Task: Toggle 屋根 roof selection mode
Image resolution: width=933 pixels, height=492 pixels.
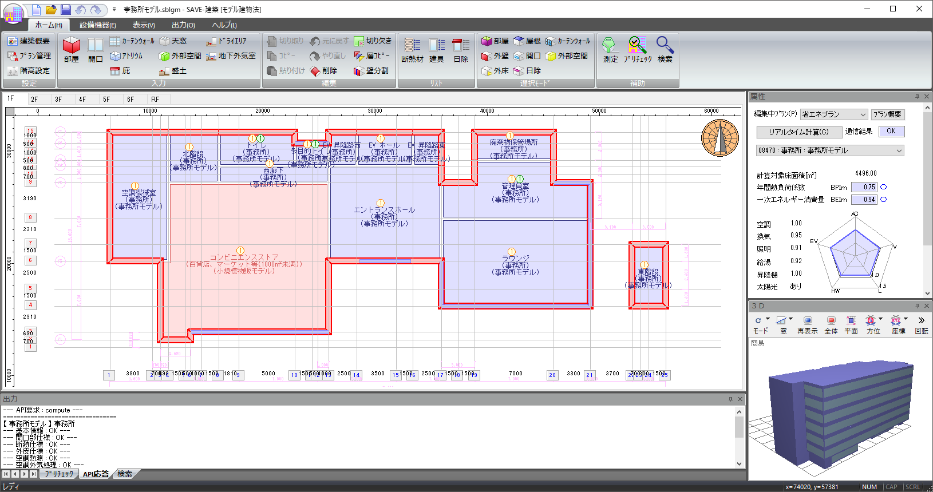Action: pyautogui.click(x=527, y=41)
